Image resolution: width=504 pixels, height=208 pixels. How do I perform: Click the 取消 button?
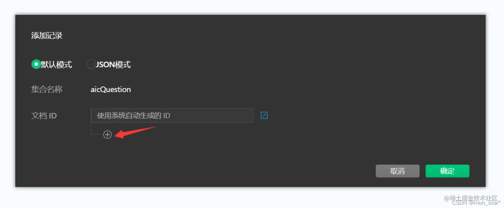(397, 171)
